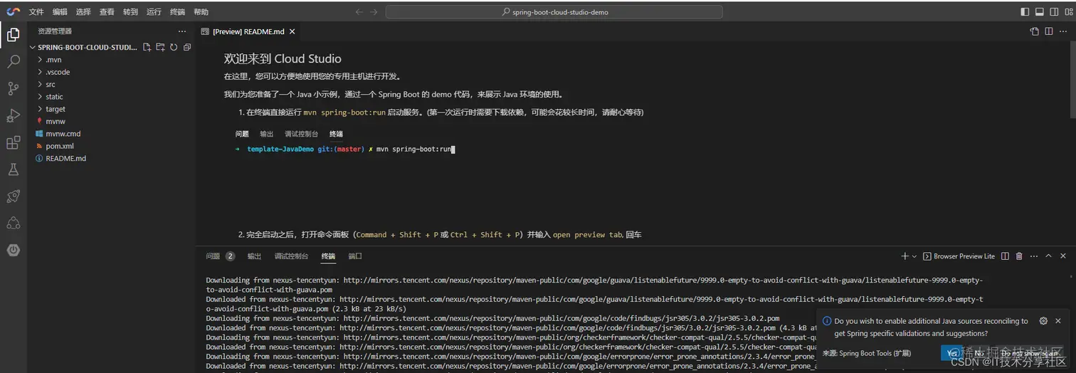Screen dimensions: 1076x373
Task: Open the rocket deploy view in activity bar
Action: tap(14, 196)
